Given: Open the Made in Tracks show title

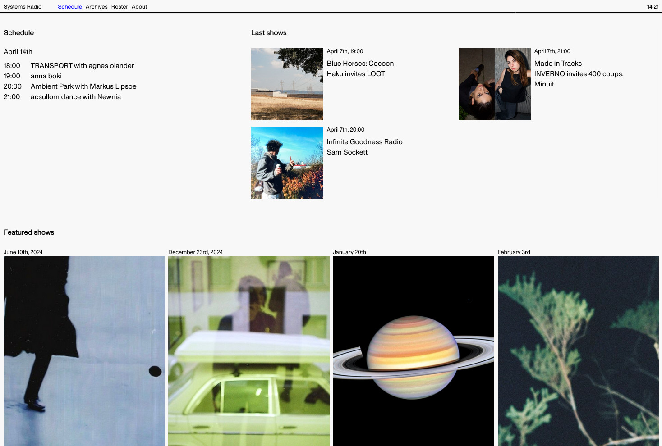Looking at the screenshot, I should [558, 64].
